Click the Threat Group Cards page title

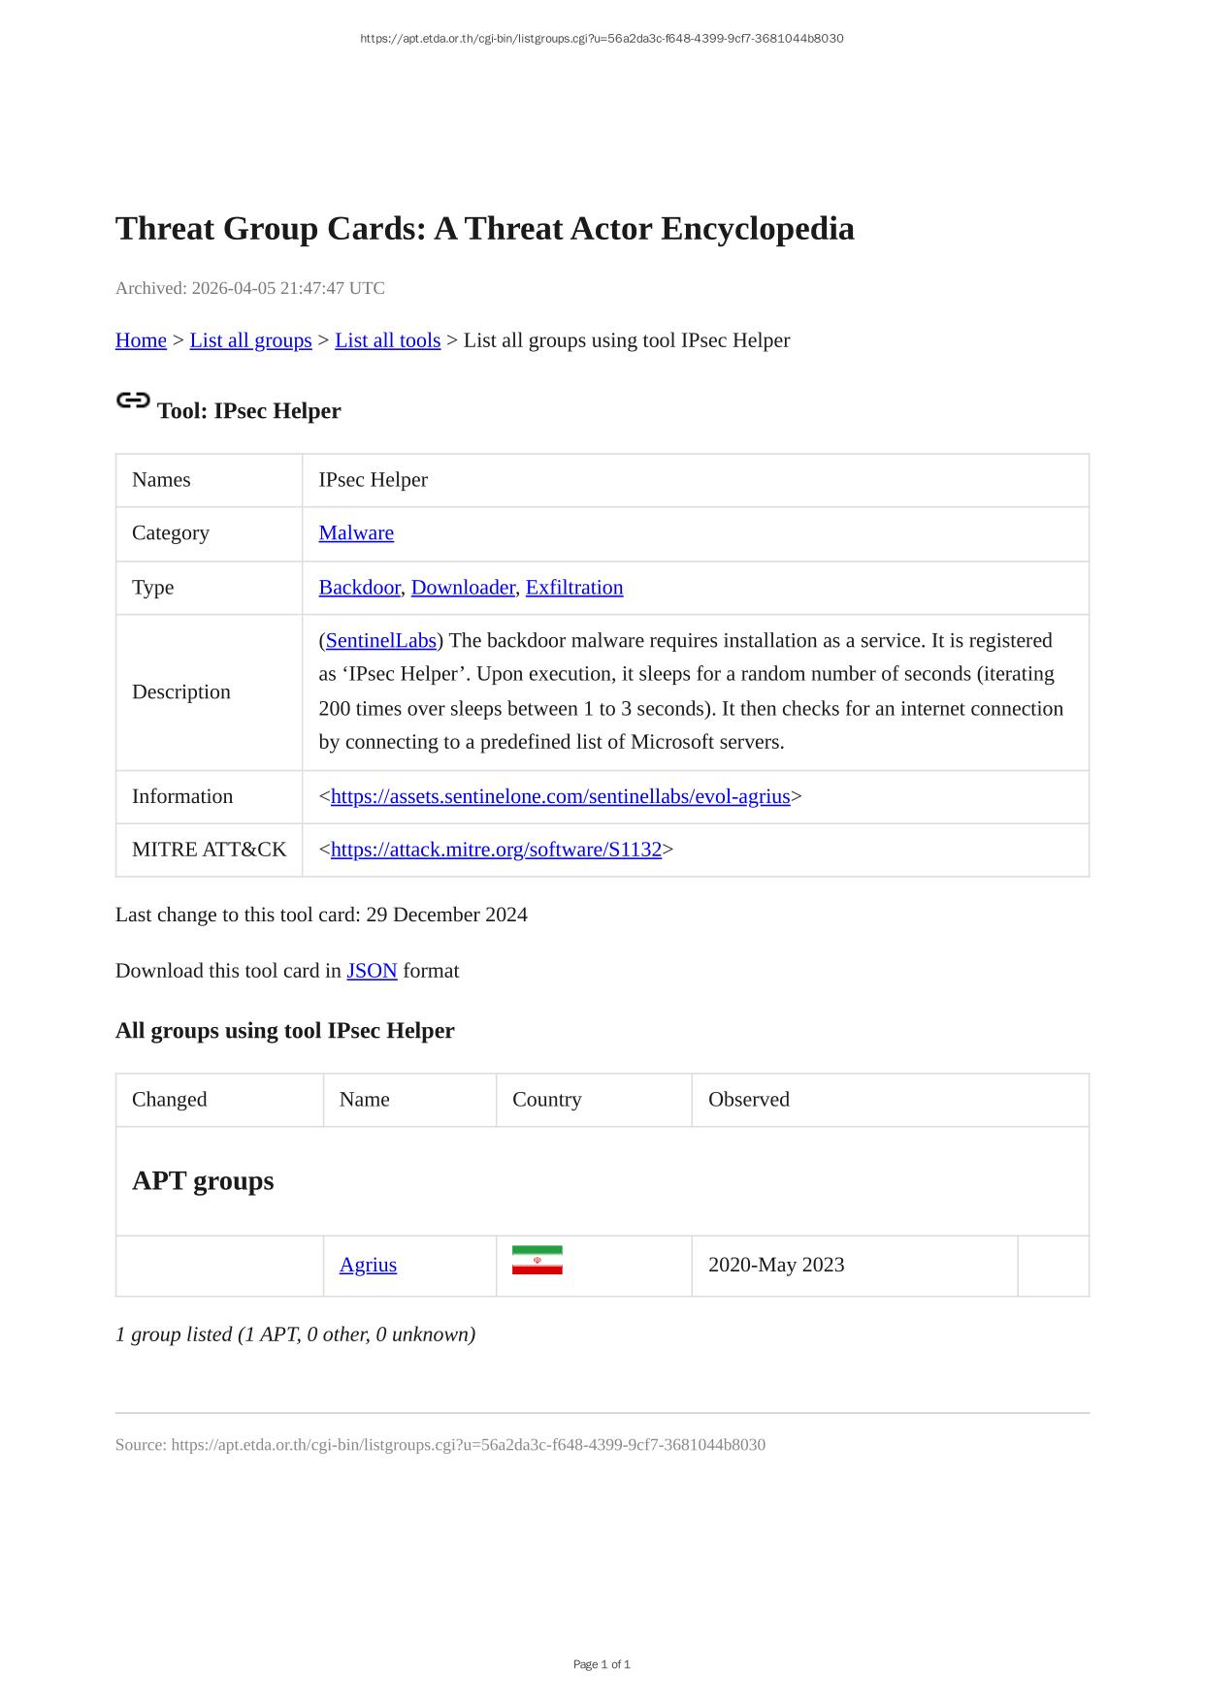click(x=484, y=229)
